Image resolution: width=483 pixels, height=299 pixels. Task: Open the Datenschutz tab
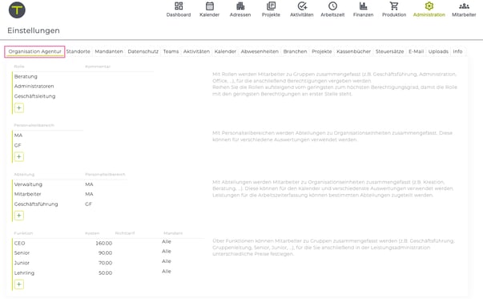coord(143,51)
